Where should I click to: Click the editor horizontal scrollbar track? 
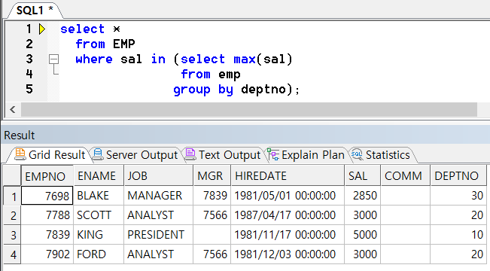click(x=249, y=109)
